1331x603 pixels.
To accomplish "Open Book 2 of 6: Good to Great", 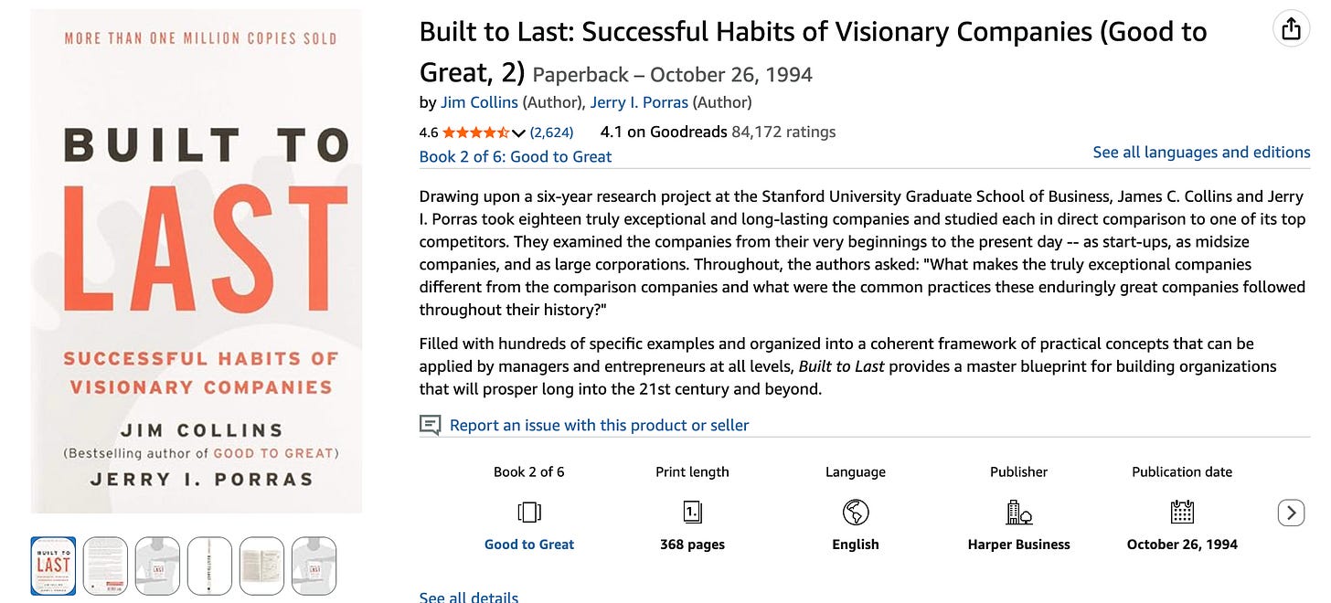I will coord(516,156).
